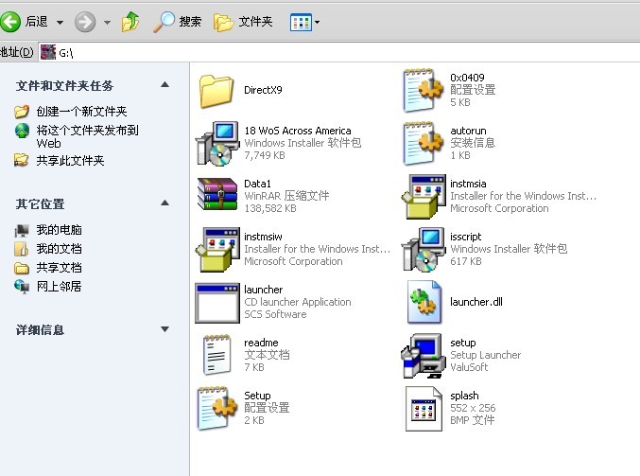
Task: Click the file name '18 WoS Across America'
Action: pos(298,131)
